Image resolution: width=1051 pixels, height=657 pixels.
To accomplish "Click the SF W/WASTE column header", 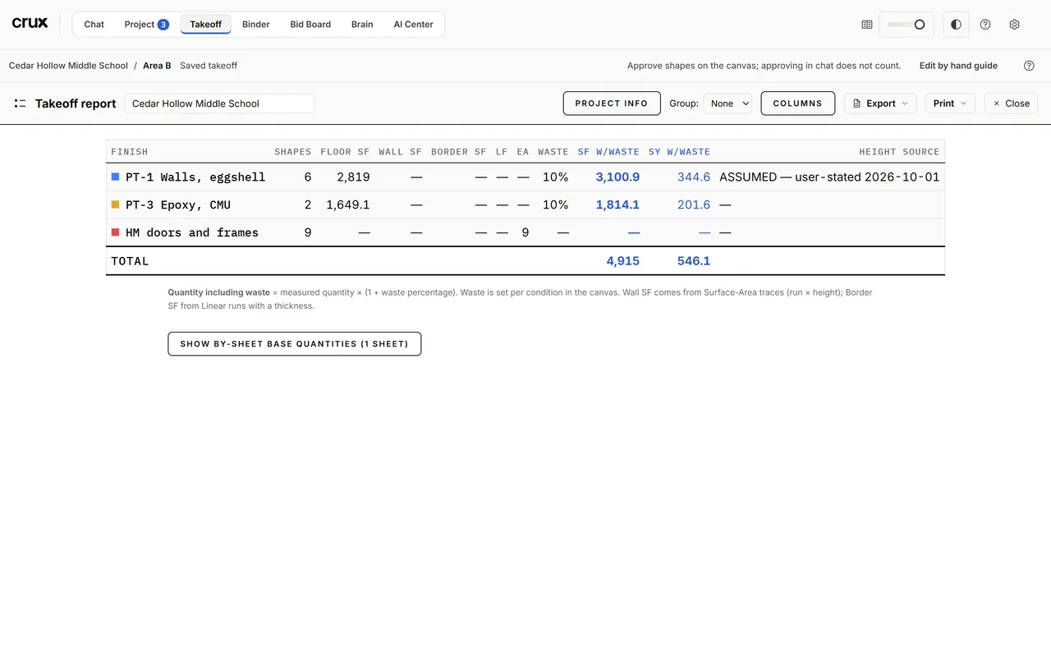I will (x=608, y=152).
